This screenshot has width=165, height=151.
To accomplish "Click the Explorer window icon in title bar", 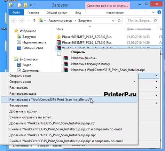I will (x=11, y=5).
